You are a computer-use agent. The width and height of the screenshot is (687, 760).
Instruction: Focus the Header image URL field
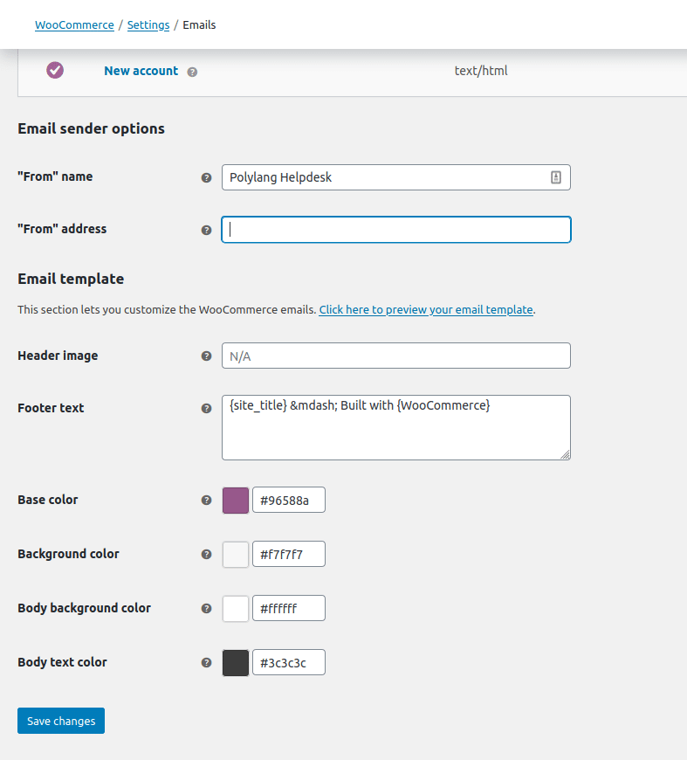click(396, 356)
